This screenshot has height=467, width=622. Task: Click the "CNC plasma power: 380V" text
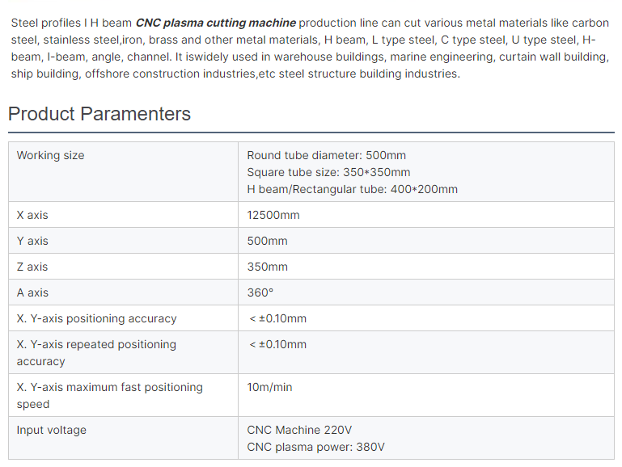coord(315,447)
